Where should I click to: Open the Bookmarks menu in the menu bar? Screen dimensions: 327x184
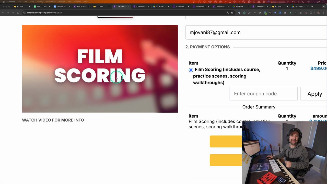pos(51,2)
